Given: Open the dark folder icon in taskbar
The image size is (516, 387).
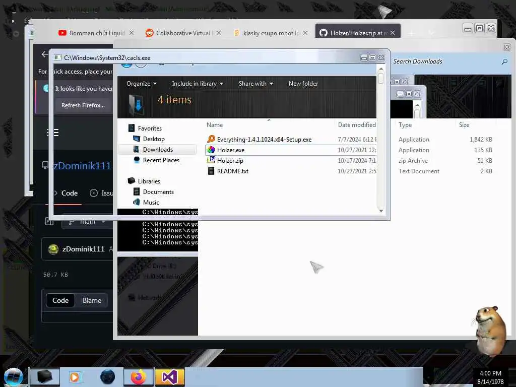Looking at the screenshot, I should (x=45, y=377).
